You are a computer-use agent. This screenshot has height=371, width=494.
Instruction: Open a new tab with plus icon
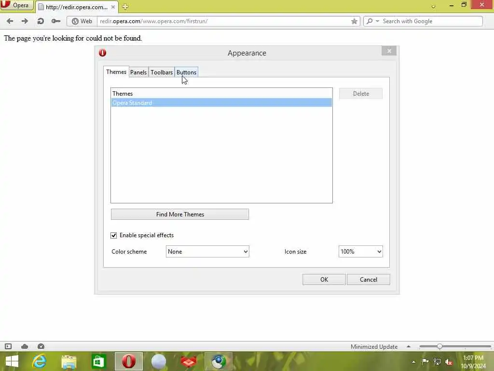125,7
